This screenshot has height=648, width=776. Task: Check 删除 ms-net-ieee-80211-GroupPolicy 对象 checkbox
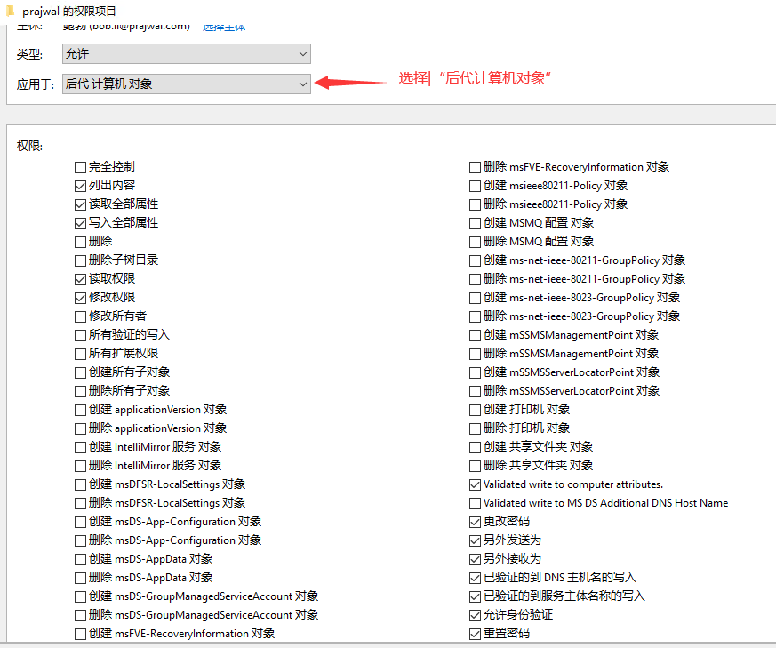pos(475,279)
